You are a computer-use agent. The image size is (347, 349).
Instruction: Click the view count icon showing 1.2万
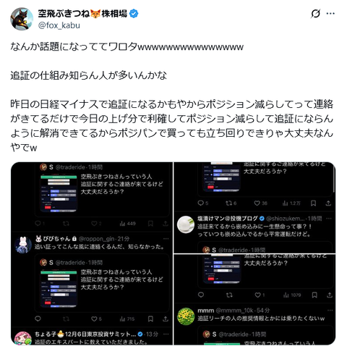[x=285, y=203]
